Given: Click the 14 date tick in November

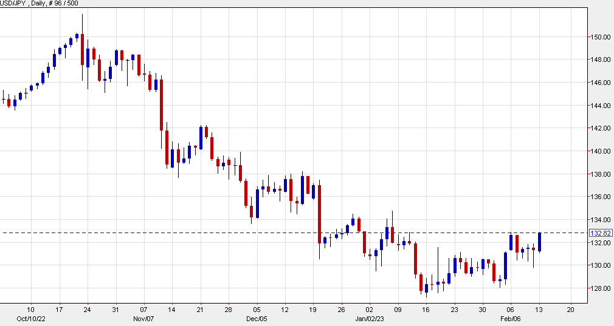Looking at the screenshot, I should coord(171,310).
